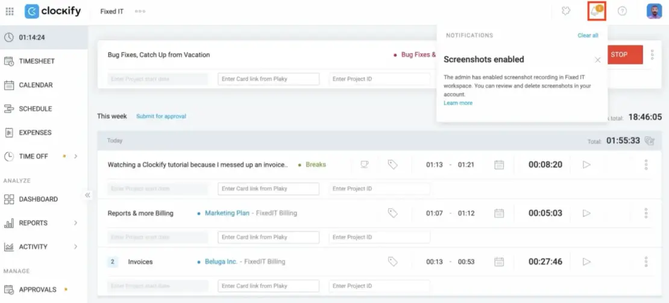This screenshot has width=669, height=303.
Task: Open the notifications bell icon
Action: [596, 11]
